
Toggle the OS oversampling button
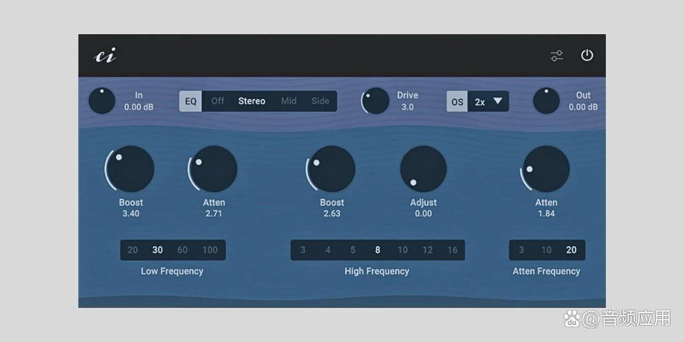[457, 102]
